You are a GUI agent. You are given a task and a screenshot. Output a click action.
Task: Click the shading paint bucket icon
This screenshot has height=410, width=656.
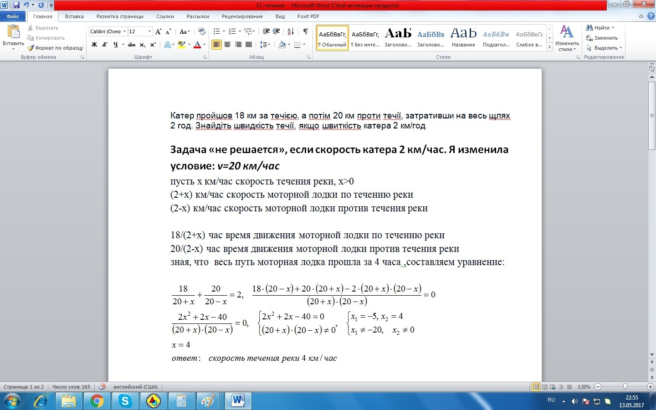tap(282, 45)
